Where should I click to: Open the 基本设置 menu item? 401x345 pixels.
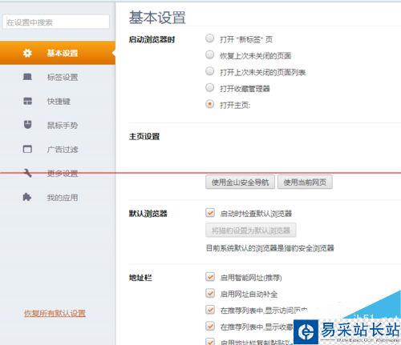(x=58, y=53)
